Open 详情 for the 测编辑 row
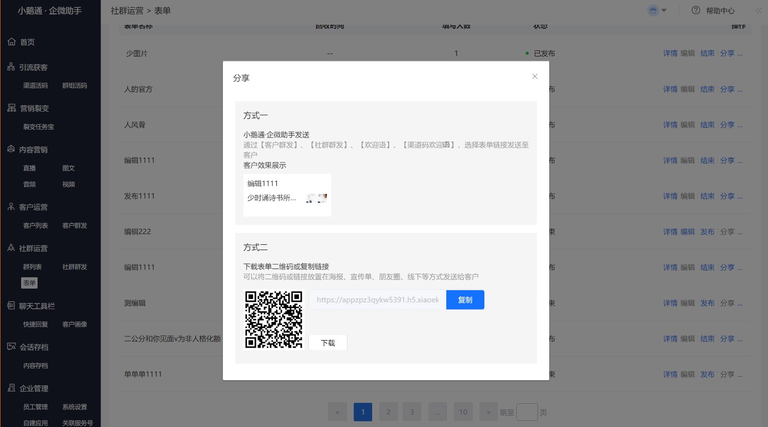This screenshot has height=427, width=768. coord(670,303)
